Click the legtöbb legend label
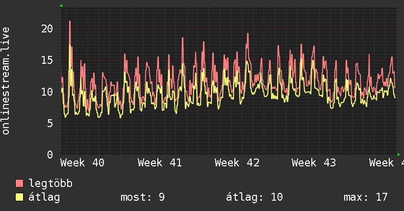The image size is (404, 211). click(50, 184)
